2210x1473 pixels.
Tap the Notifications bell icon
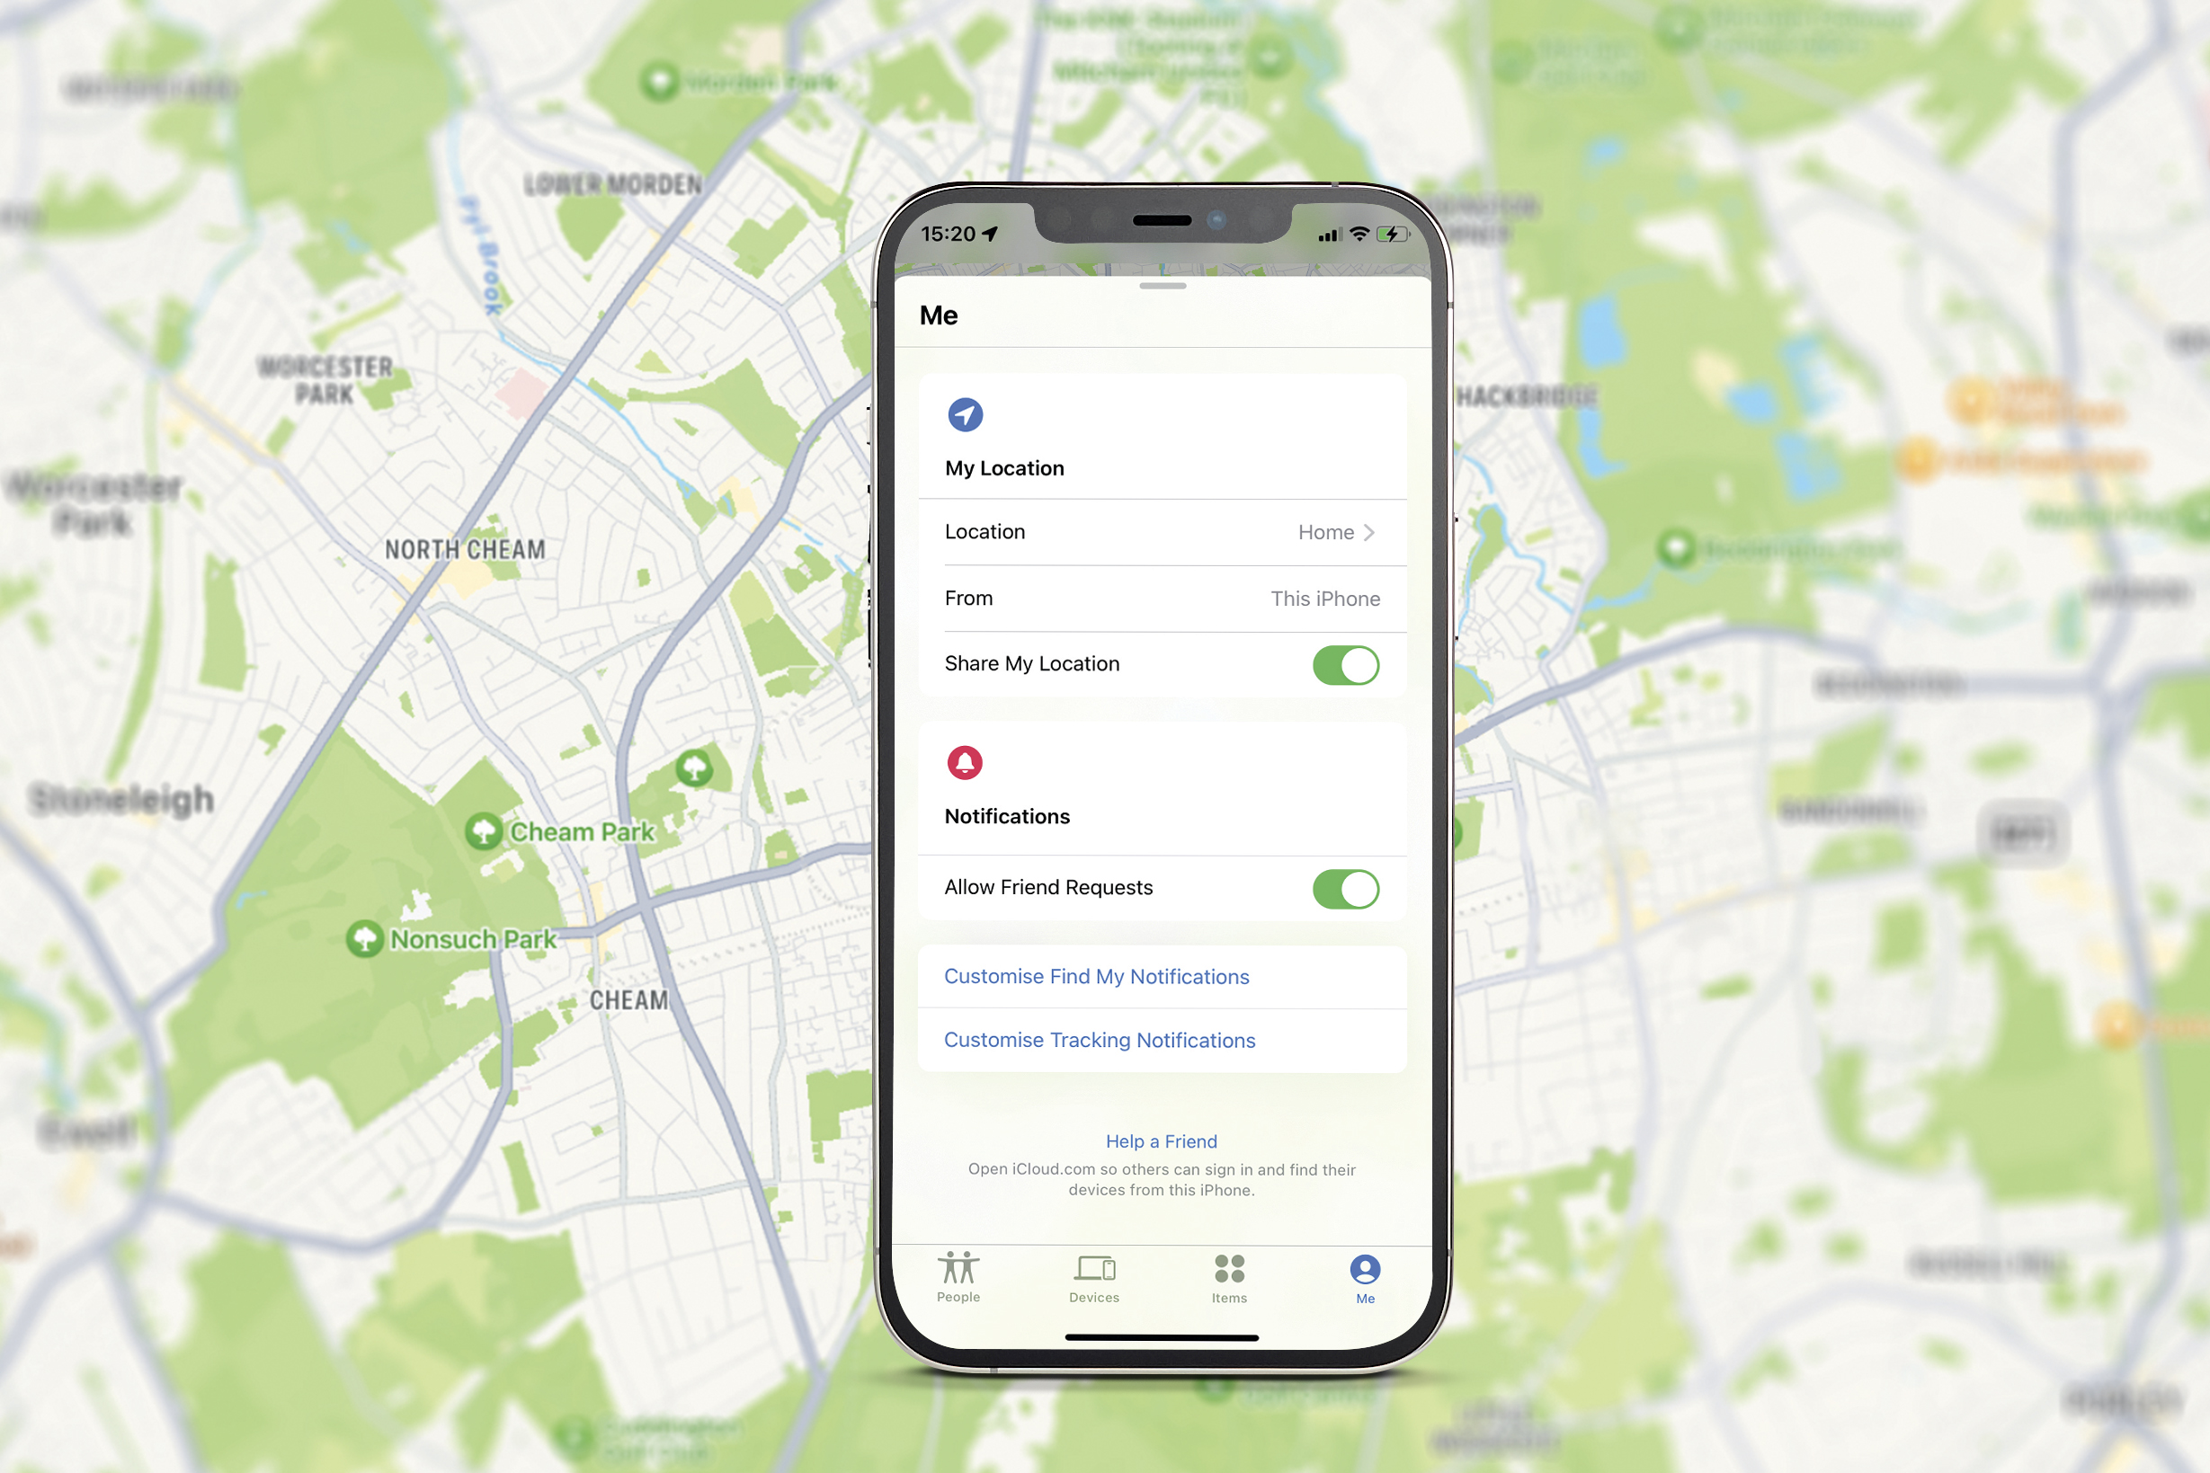[x=960, y=759]
